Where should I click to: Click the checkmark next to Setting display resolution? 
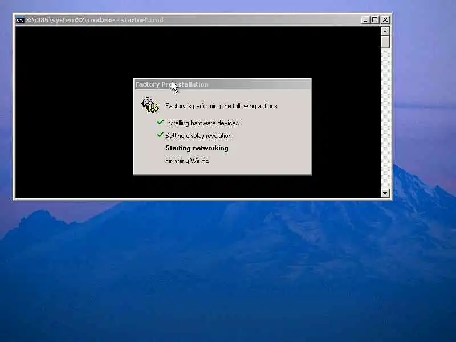160,135
